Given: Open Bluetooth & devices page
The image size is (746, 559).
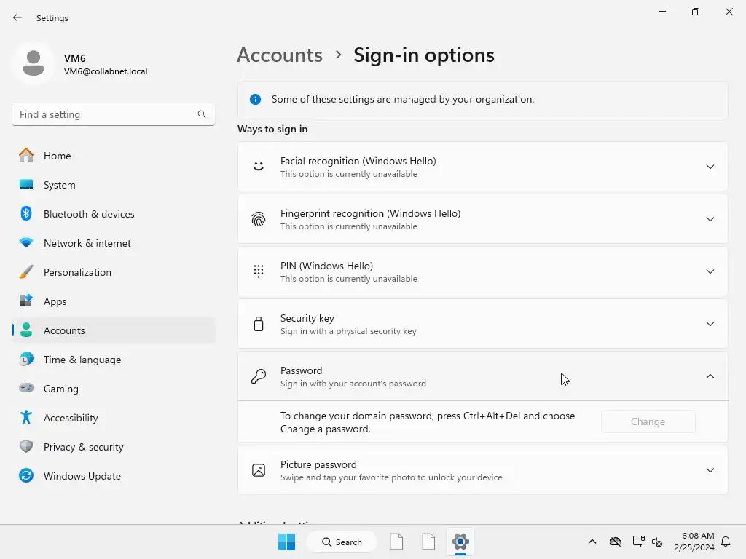Looking at the screenshot, I should click(x=114, y=214).
